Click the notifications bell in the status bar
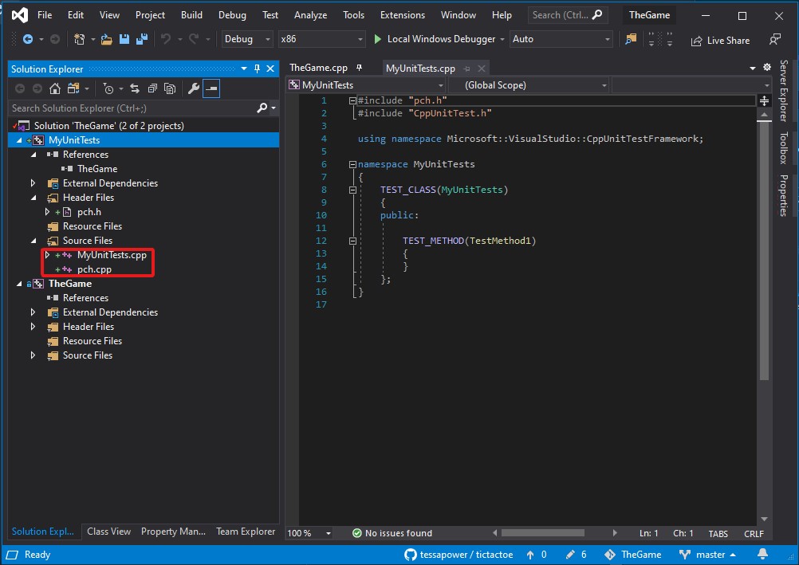 click(x=762, y=554)
